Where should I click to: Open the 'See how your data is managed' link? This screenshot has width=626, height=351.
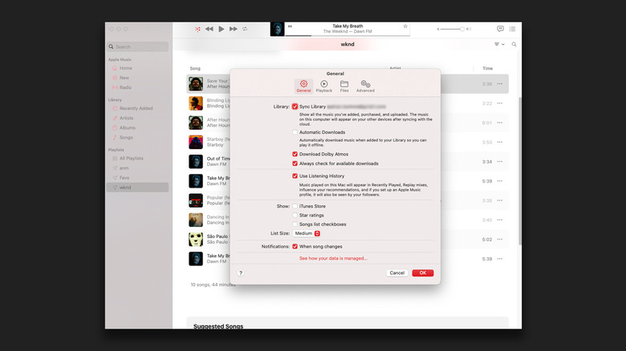[x=333, y=258]
